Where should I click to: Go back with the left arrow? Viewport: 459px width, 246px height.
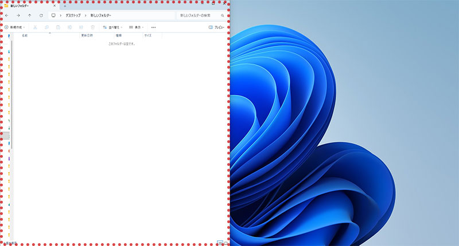[7, 15]
